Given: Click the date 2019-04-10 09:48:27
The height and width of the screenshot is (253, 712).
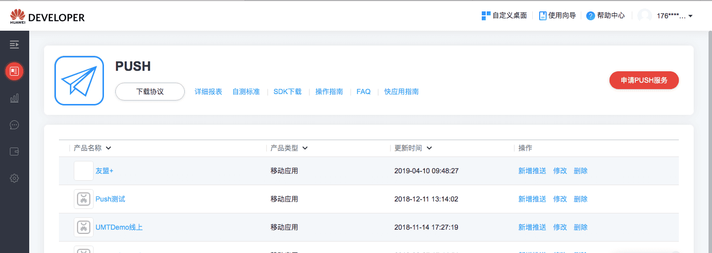Looking at the screenshot, I should point(426,171).
